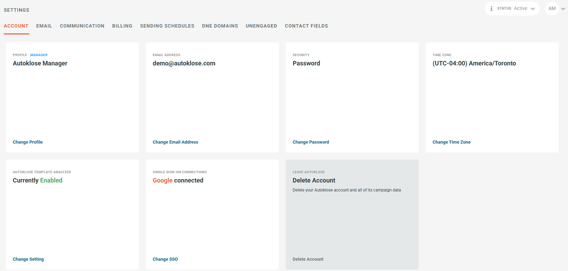Click the Delete Account link at card bottom
The width and height of the screenshot is (568, 271).
[308, 259]
